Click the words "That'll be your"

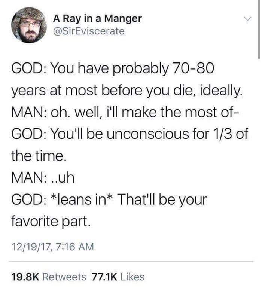pos(162,199)
